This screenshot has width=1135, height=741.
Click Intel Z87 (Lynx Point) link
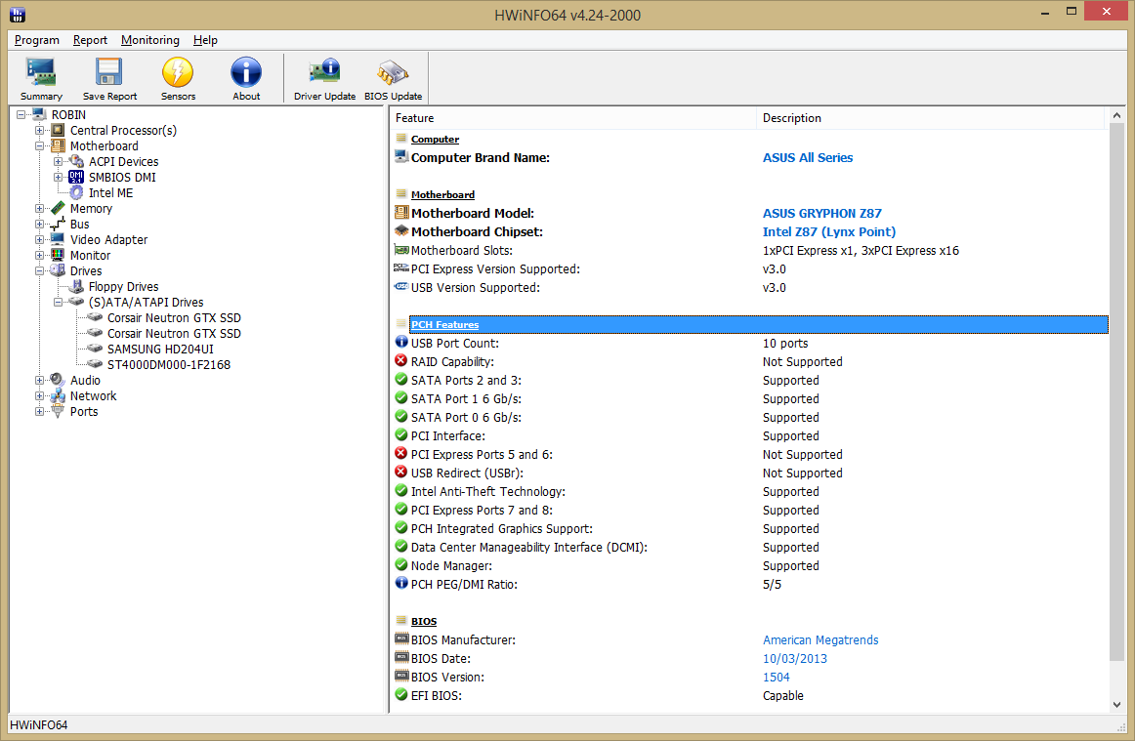click(x=829, y=232)
